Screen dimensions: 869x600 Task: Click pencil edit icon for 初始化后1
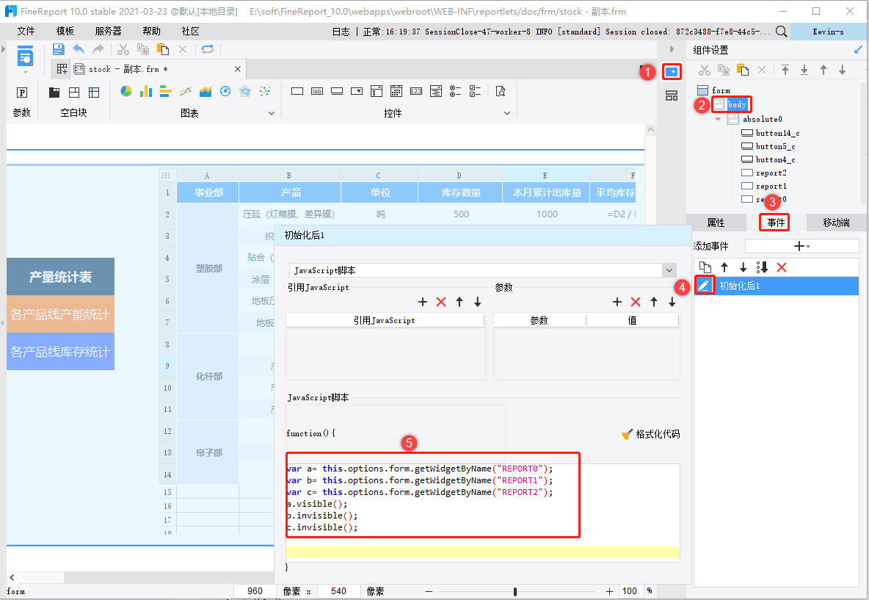click(704, 286)
